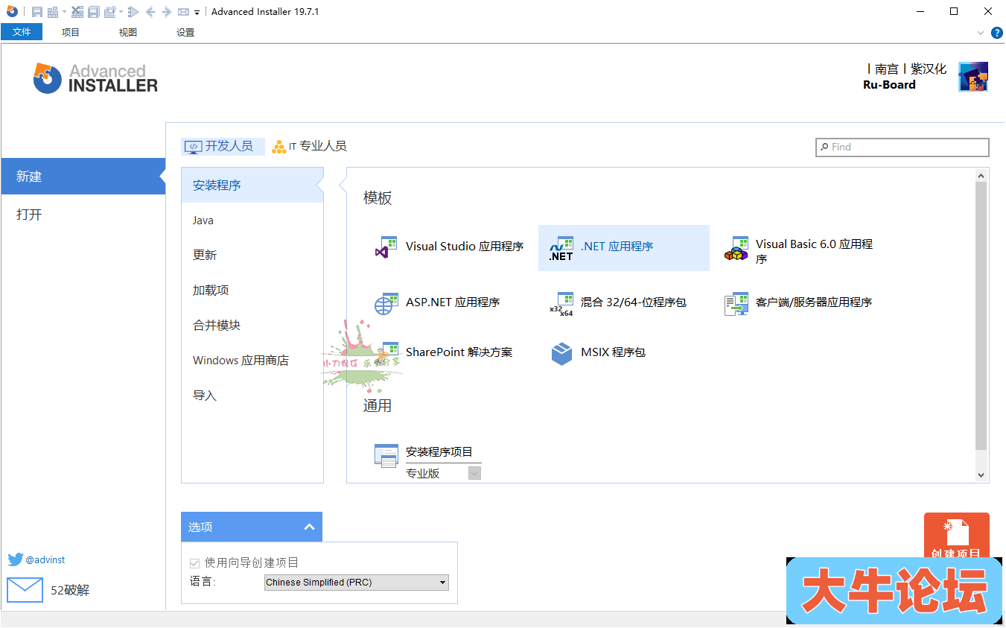Click the template list vertical scrollbar thumb
1006x628 pixels.
point(981,316)
